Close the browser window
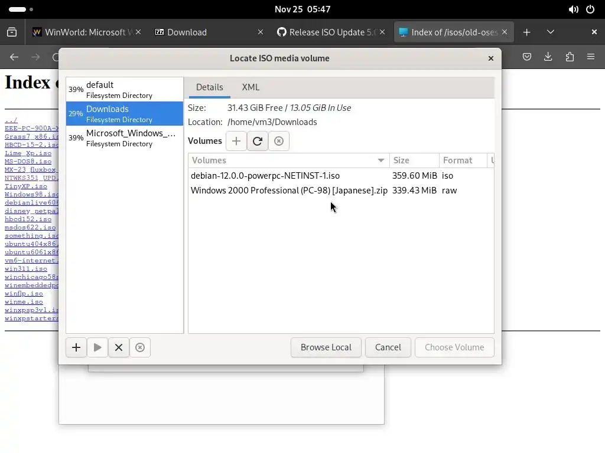Viewport: 605px width, 453px height. [594, 32]
